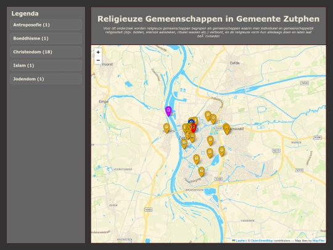Image resolution: width=333 pixels, height=250 pixels.
Task: Click the Eefde place label on the map
Action: 235,63
